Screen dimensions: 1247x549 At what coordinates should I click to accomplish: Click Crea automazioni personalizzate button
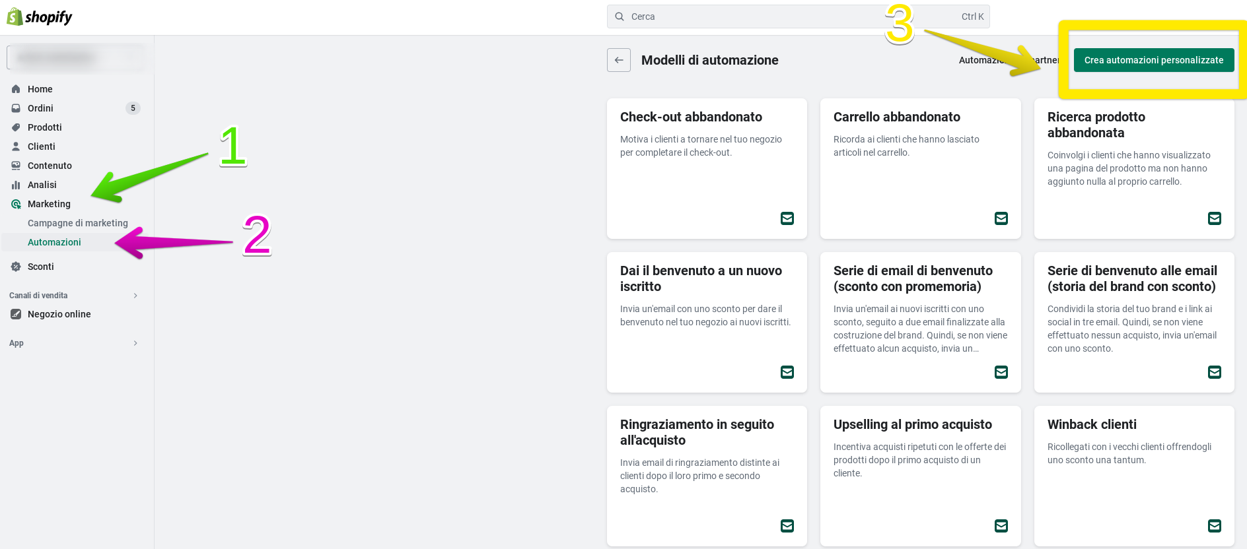tap(1153, 60)
